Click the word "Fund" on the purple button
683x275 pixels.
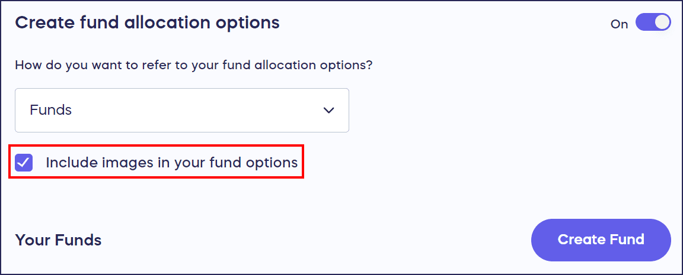[x=626, y=240]
